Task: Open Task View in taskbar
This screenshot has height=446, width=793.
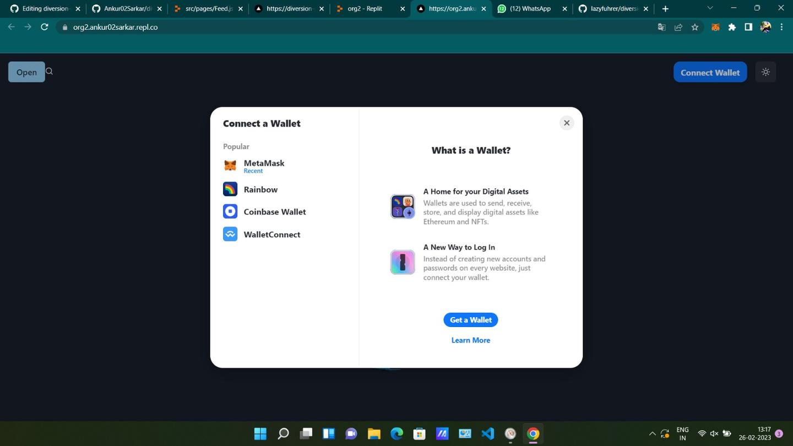Action: 306,434
